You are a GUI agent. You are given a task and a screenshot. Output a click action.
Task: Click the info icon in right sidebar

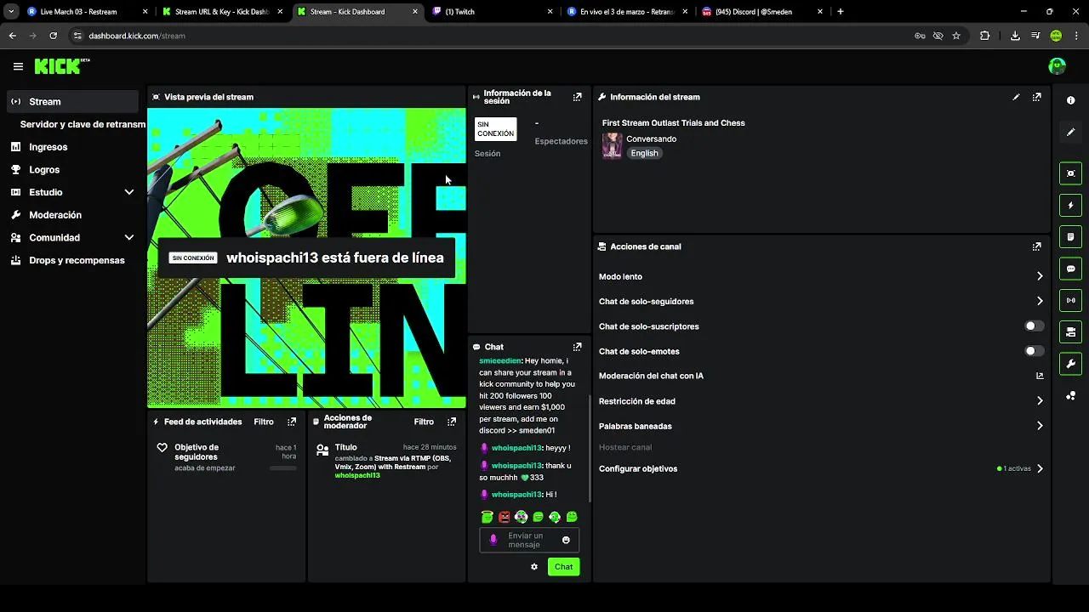[x=1070, y=100]
